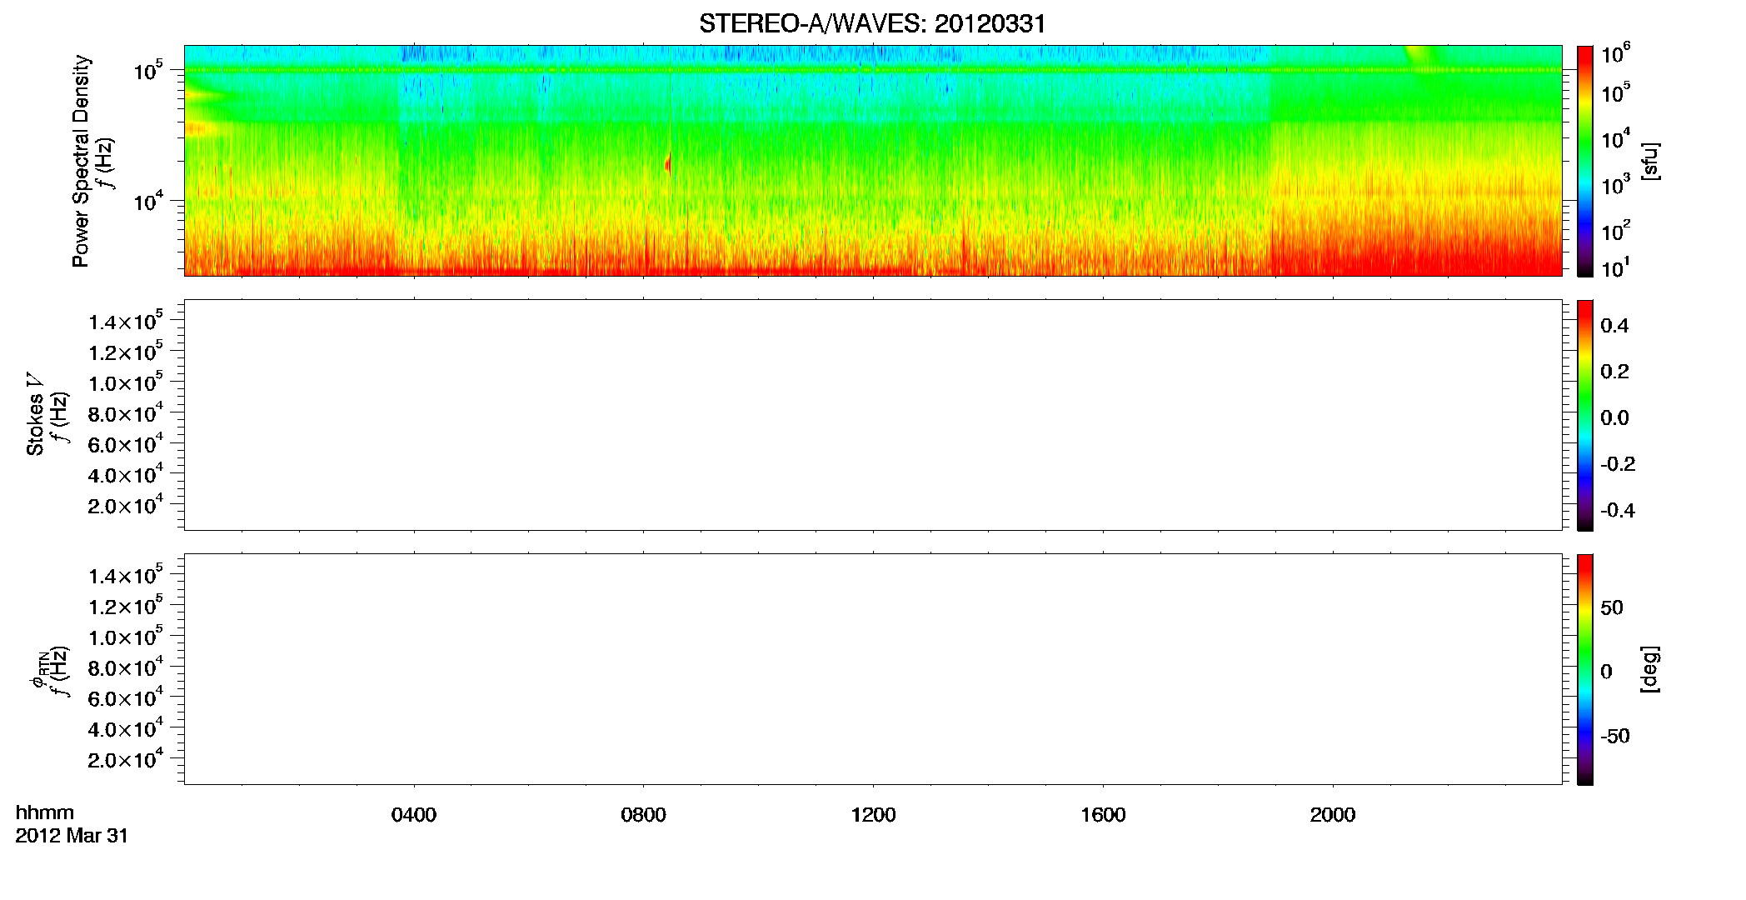Click the phi RTN degree colorbar

[1585, 669]
